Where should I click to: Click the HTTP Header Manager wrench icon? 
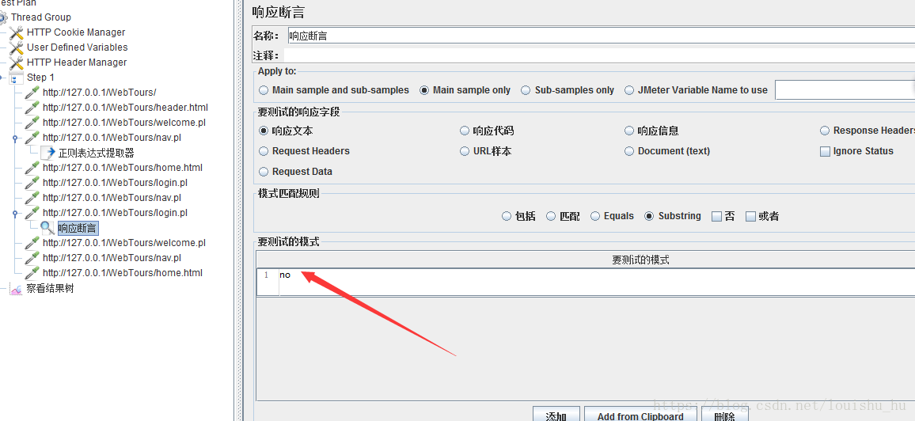click(x=17, y=63)
